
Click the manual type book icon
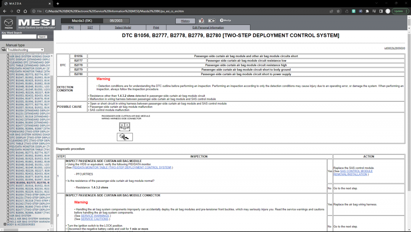3,49
